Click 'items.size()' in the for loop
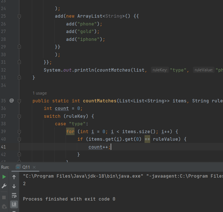Screen dimensions: 223x212 click(x=139, y=131)
